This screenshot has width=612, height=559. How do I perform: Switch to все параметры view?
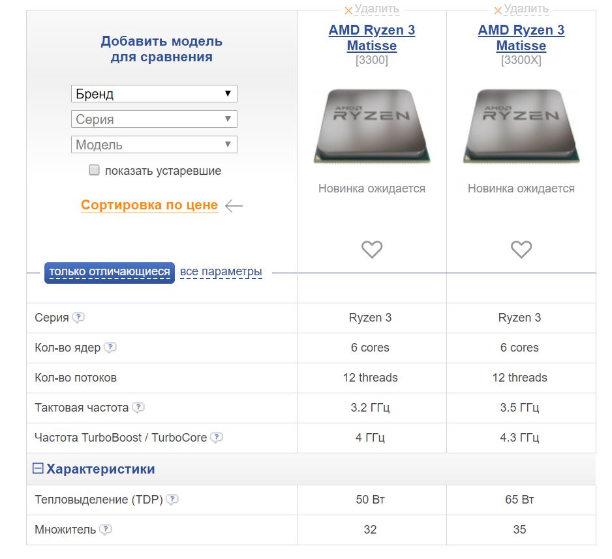[221, 271]
